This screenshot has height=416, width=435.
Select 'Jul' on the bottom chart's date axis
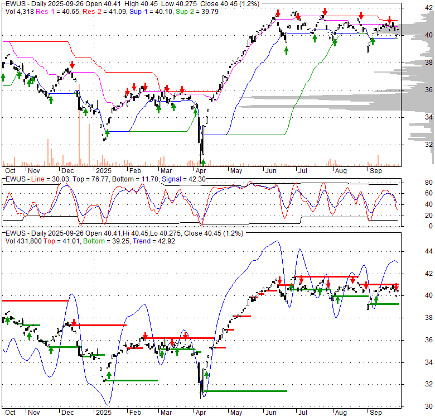coord(302,413)
